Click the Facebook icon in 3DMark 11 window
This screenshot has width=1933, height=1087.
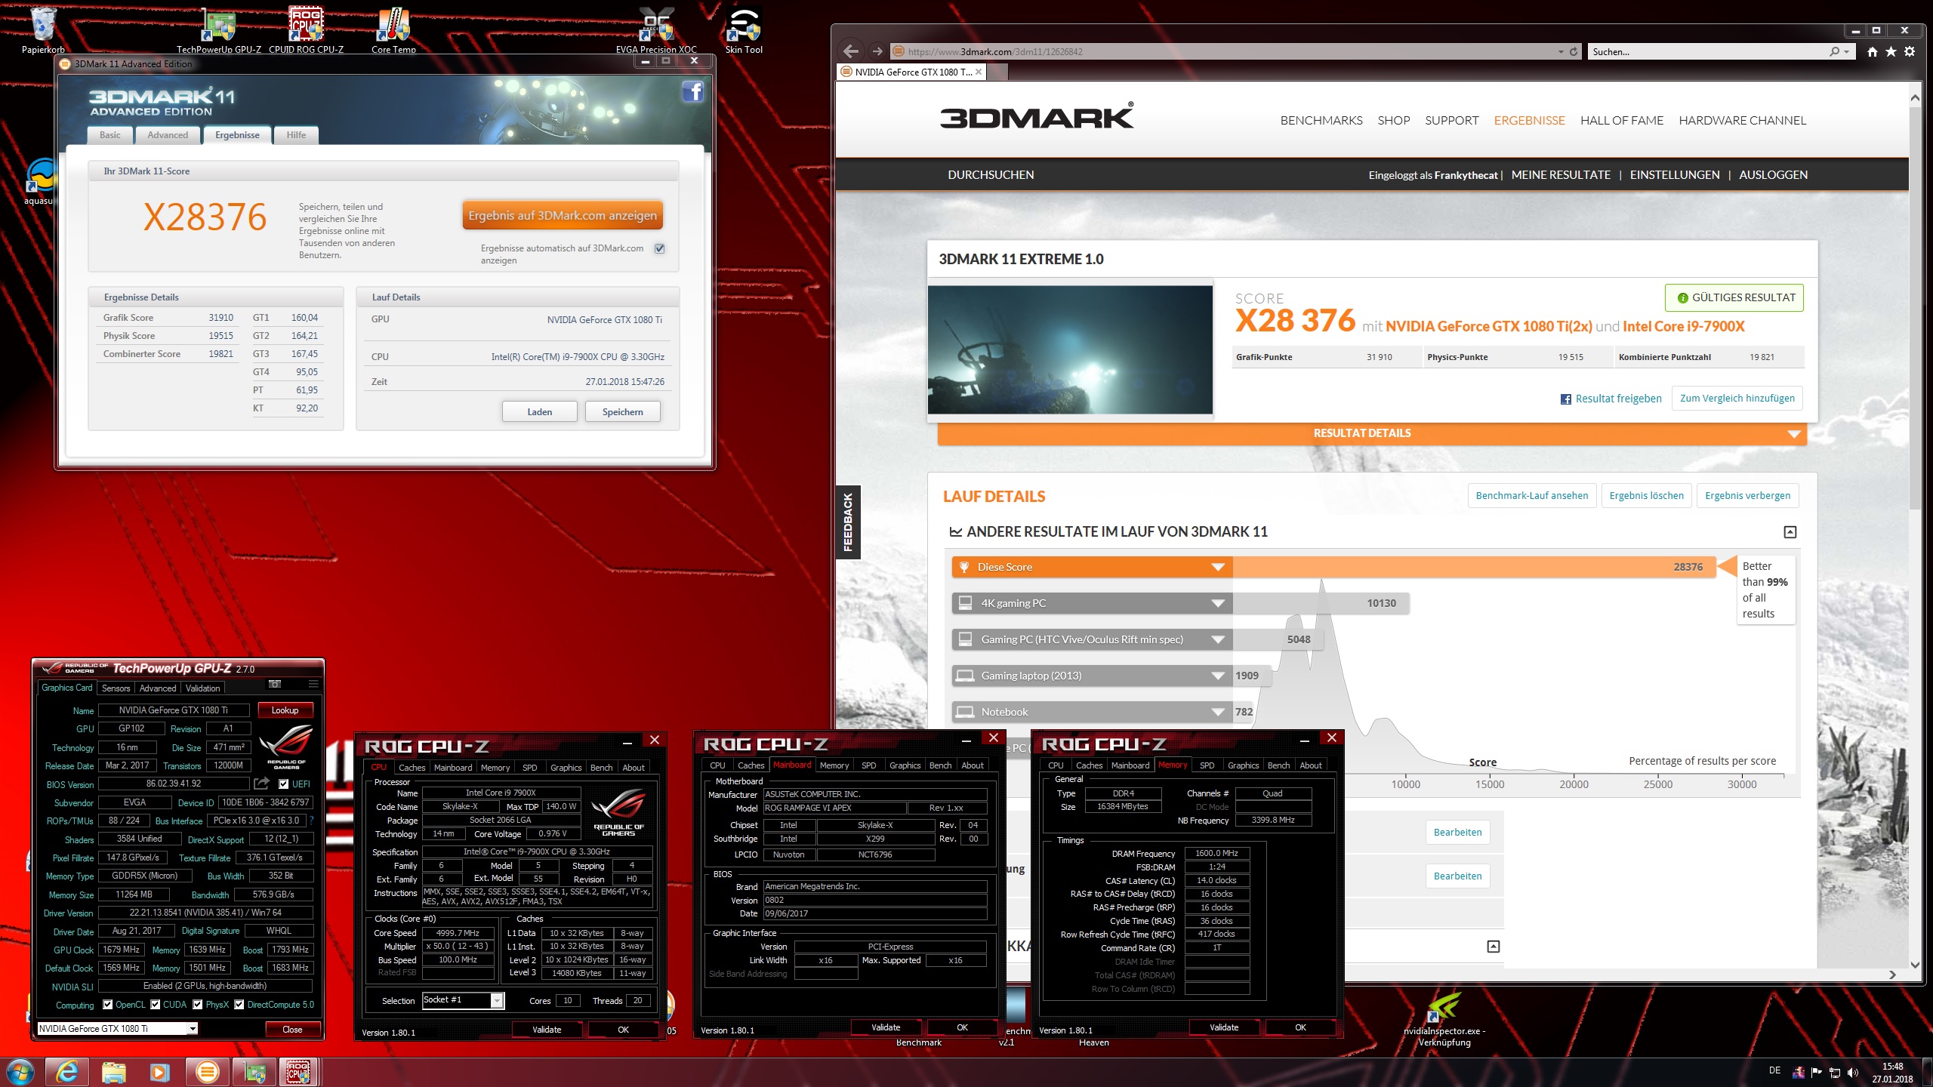[x=692, y=92]
